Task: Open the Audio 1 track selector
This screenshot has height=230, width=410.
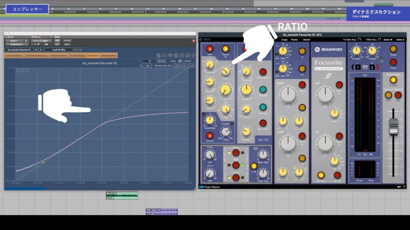Action: point(15,41)
